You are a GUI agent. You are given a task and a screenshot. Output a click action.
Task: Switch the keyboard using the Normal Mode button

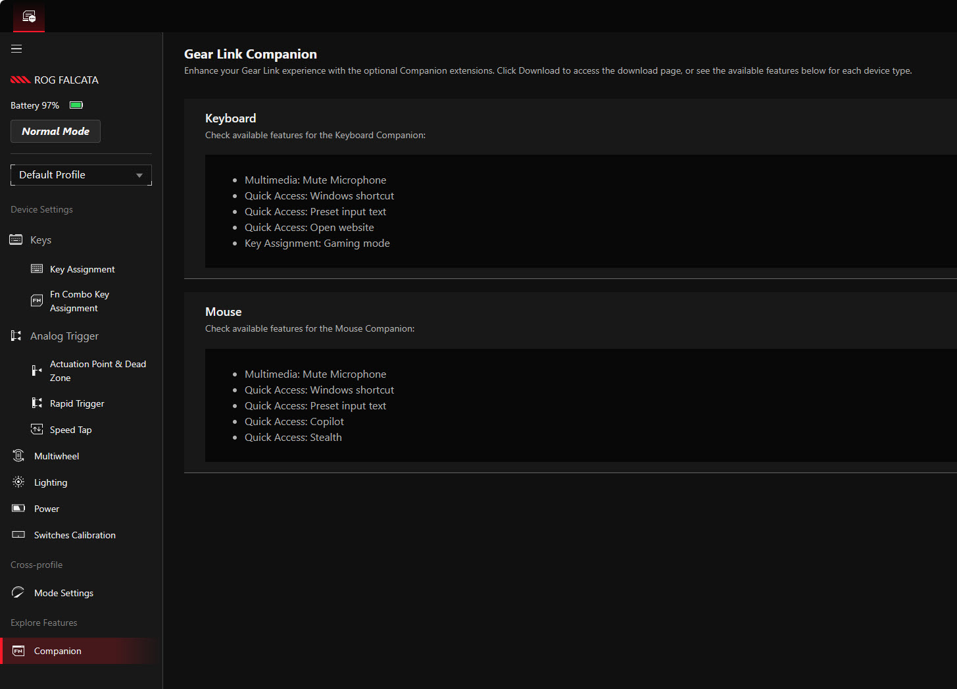(55, 131)
